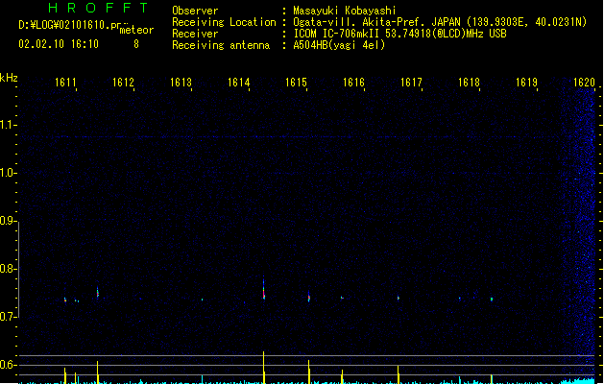Click the 1616 time axis label
Screen dimensions: 604x384
353,83
